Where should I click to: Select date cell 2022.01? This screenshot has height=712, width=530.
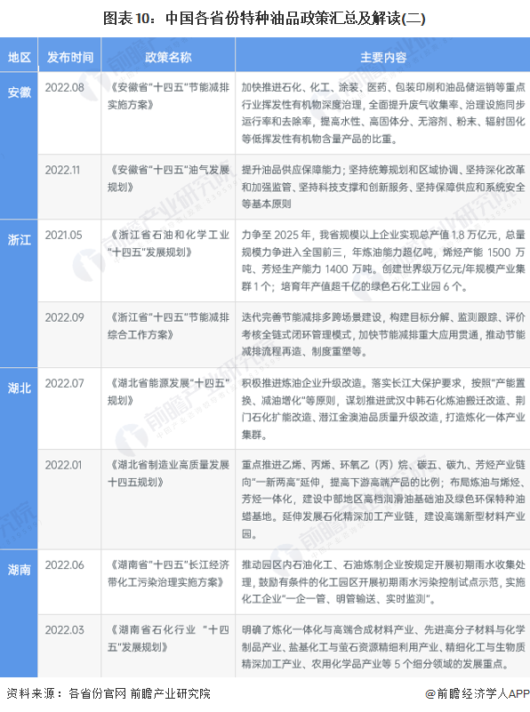tap(63, 465)
